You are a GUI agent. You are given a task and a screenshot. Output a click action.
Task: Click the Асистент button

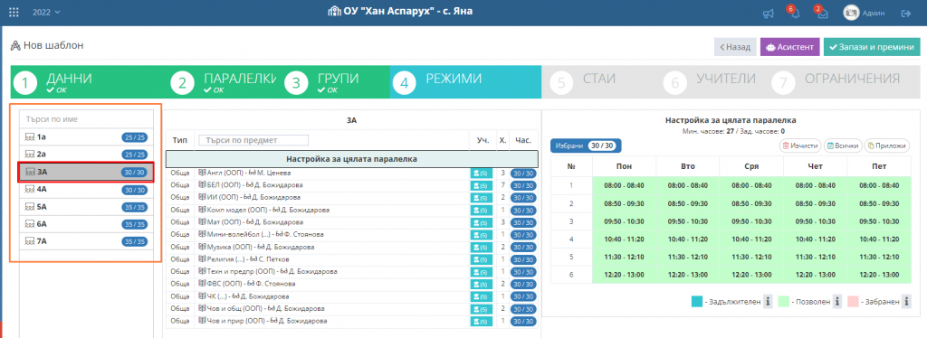pos(789,47)
